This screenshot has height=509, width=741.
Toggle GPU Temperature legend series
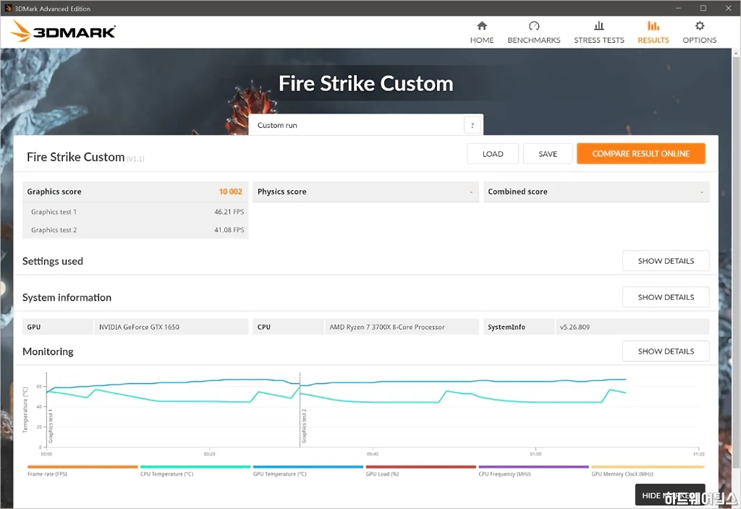(280, 474)
